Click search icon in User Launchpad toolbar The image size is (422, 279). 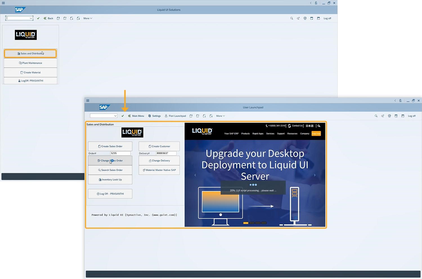[376, 116]
